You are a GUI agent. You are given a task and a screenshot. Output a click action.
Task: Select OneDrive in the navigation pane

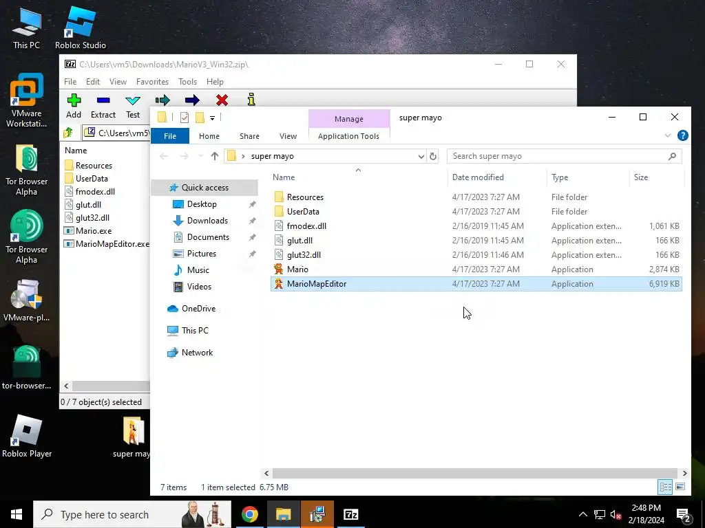coord(198,309)
